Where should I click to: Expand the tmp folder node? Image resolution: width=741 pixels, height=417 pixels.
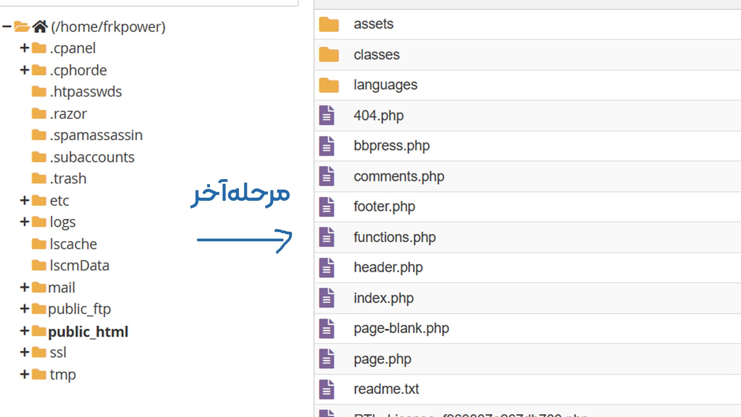click(24, 374)
